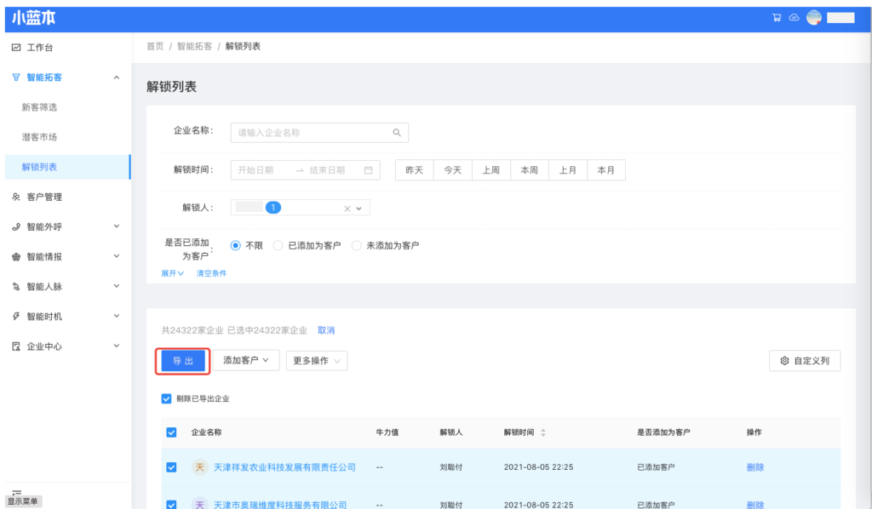Open the 添加客户 dropdown
Viewport: 872px width, 509px height.
coord(246,361)
